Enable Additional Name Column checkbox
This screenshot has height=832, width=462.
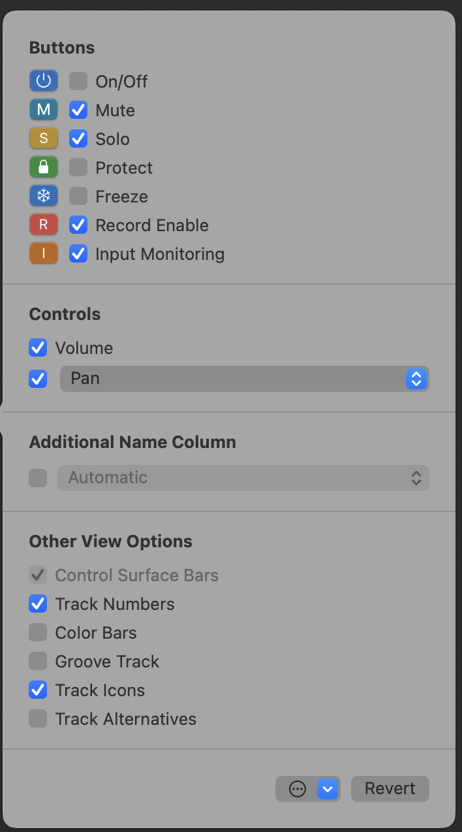38,478
